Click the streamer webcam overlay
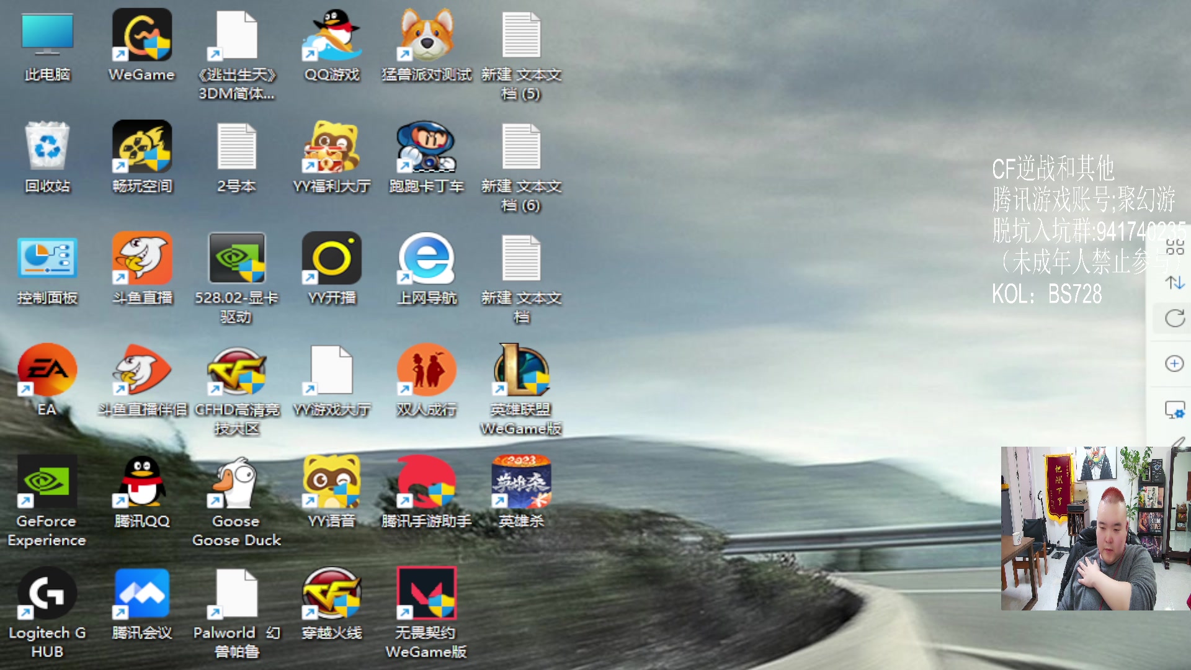 pos(1095,528)
